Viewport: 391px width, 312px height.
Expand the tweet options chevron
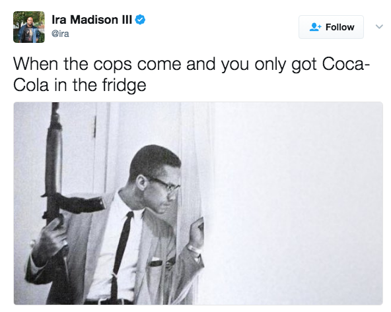tap(379, 26)
